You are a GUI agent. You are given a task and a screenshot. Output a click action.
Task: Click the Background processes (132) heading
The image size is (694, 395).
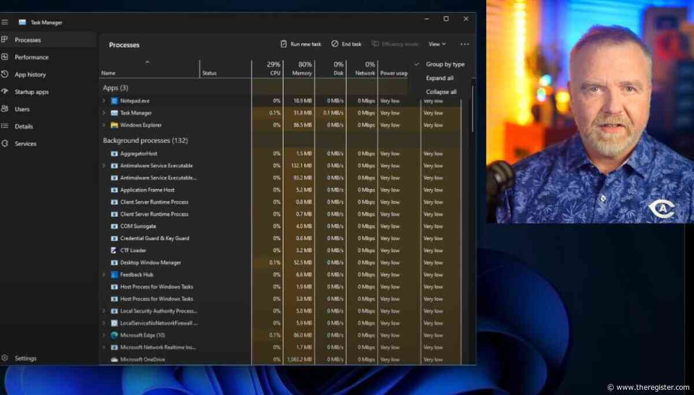point(145,141)
